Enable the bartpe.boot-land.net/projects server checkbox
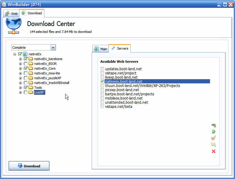Screen dimensions: 235x179 (102, 94)
